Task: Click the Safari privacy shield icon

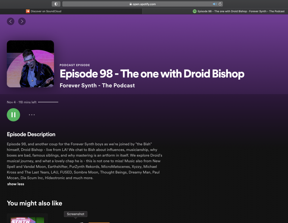Action: pyautogui.click(x=56, y=4)
